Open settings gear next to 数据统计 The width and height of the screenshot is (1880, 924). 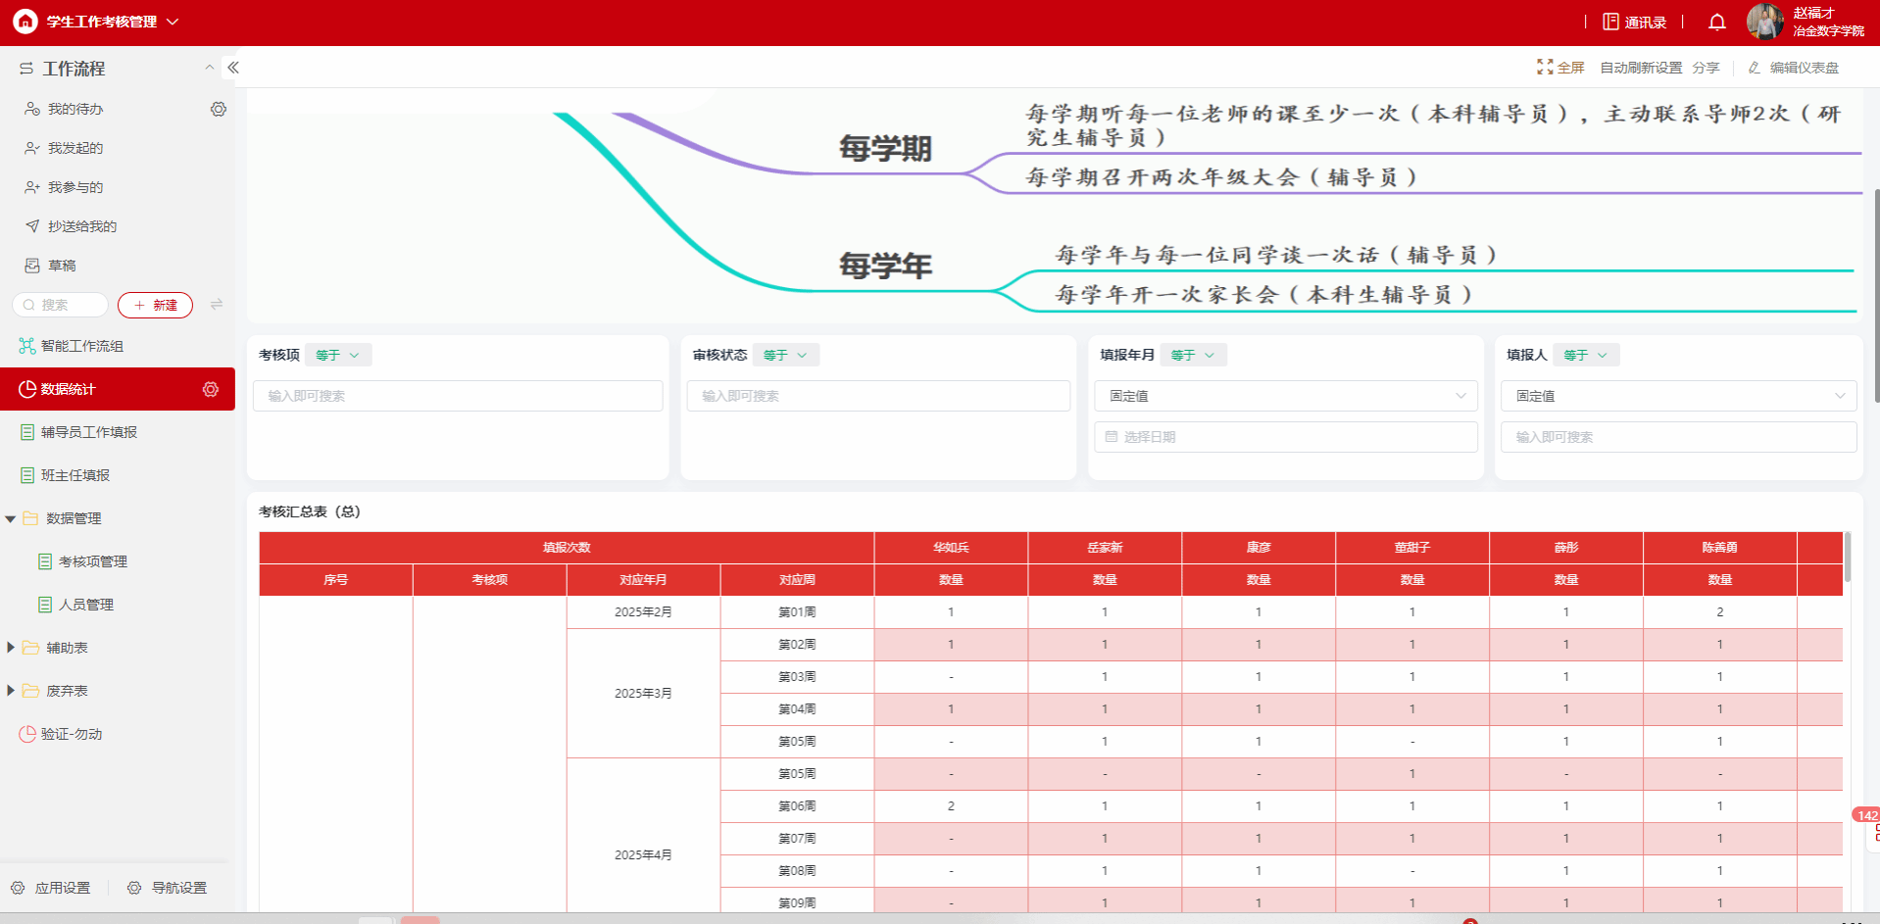coord(210,389)
